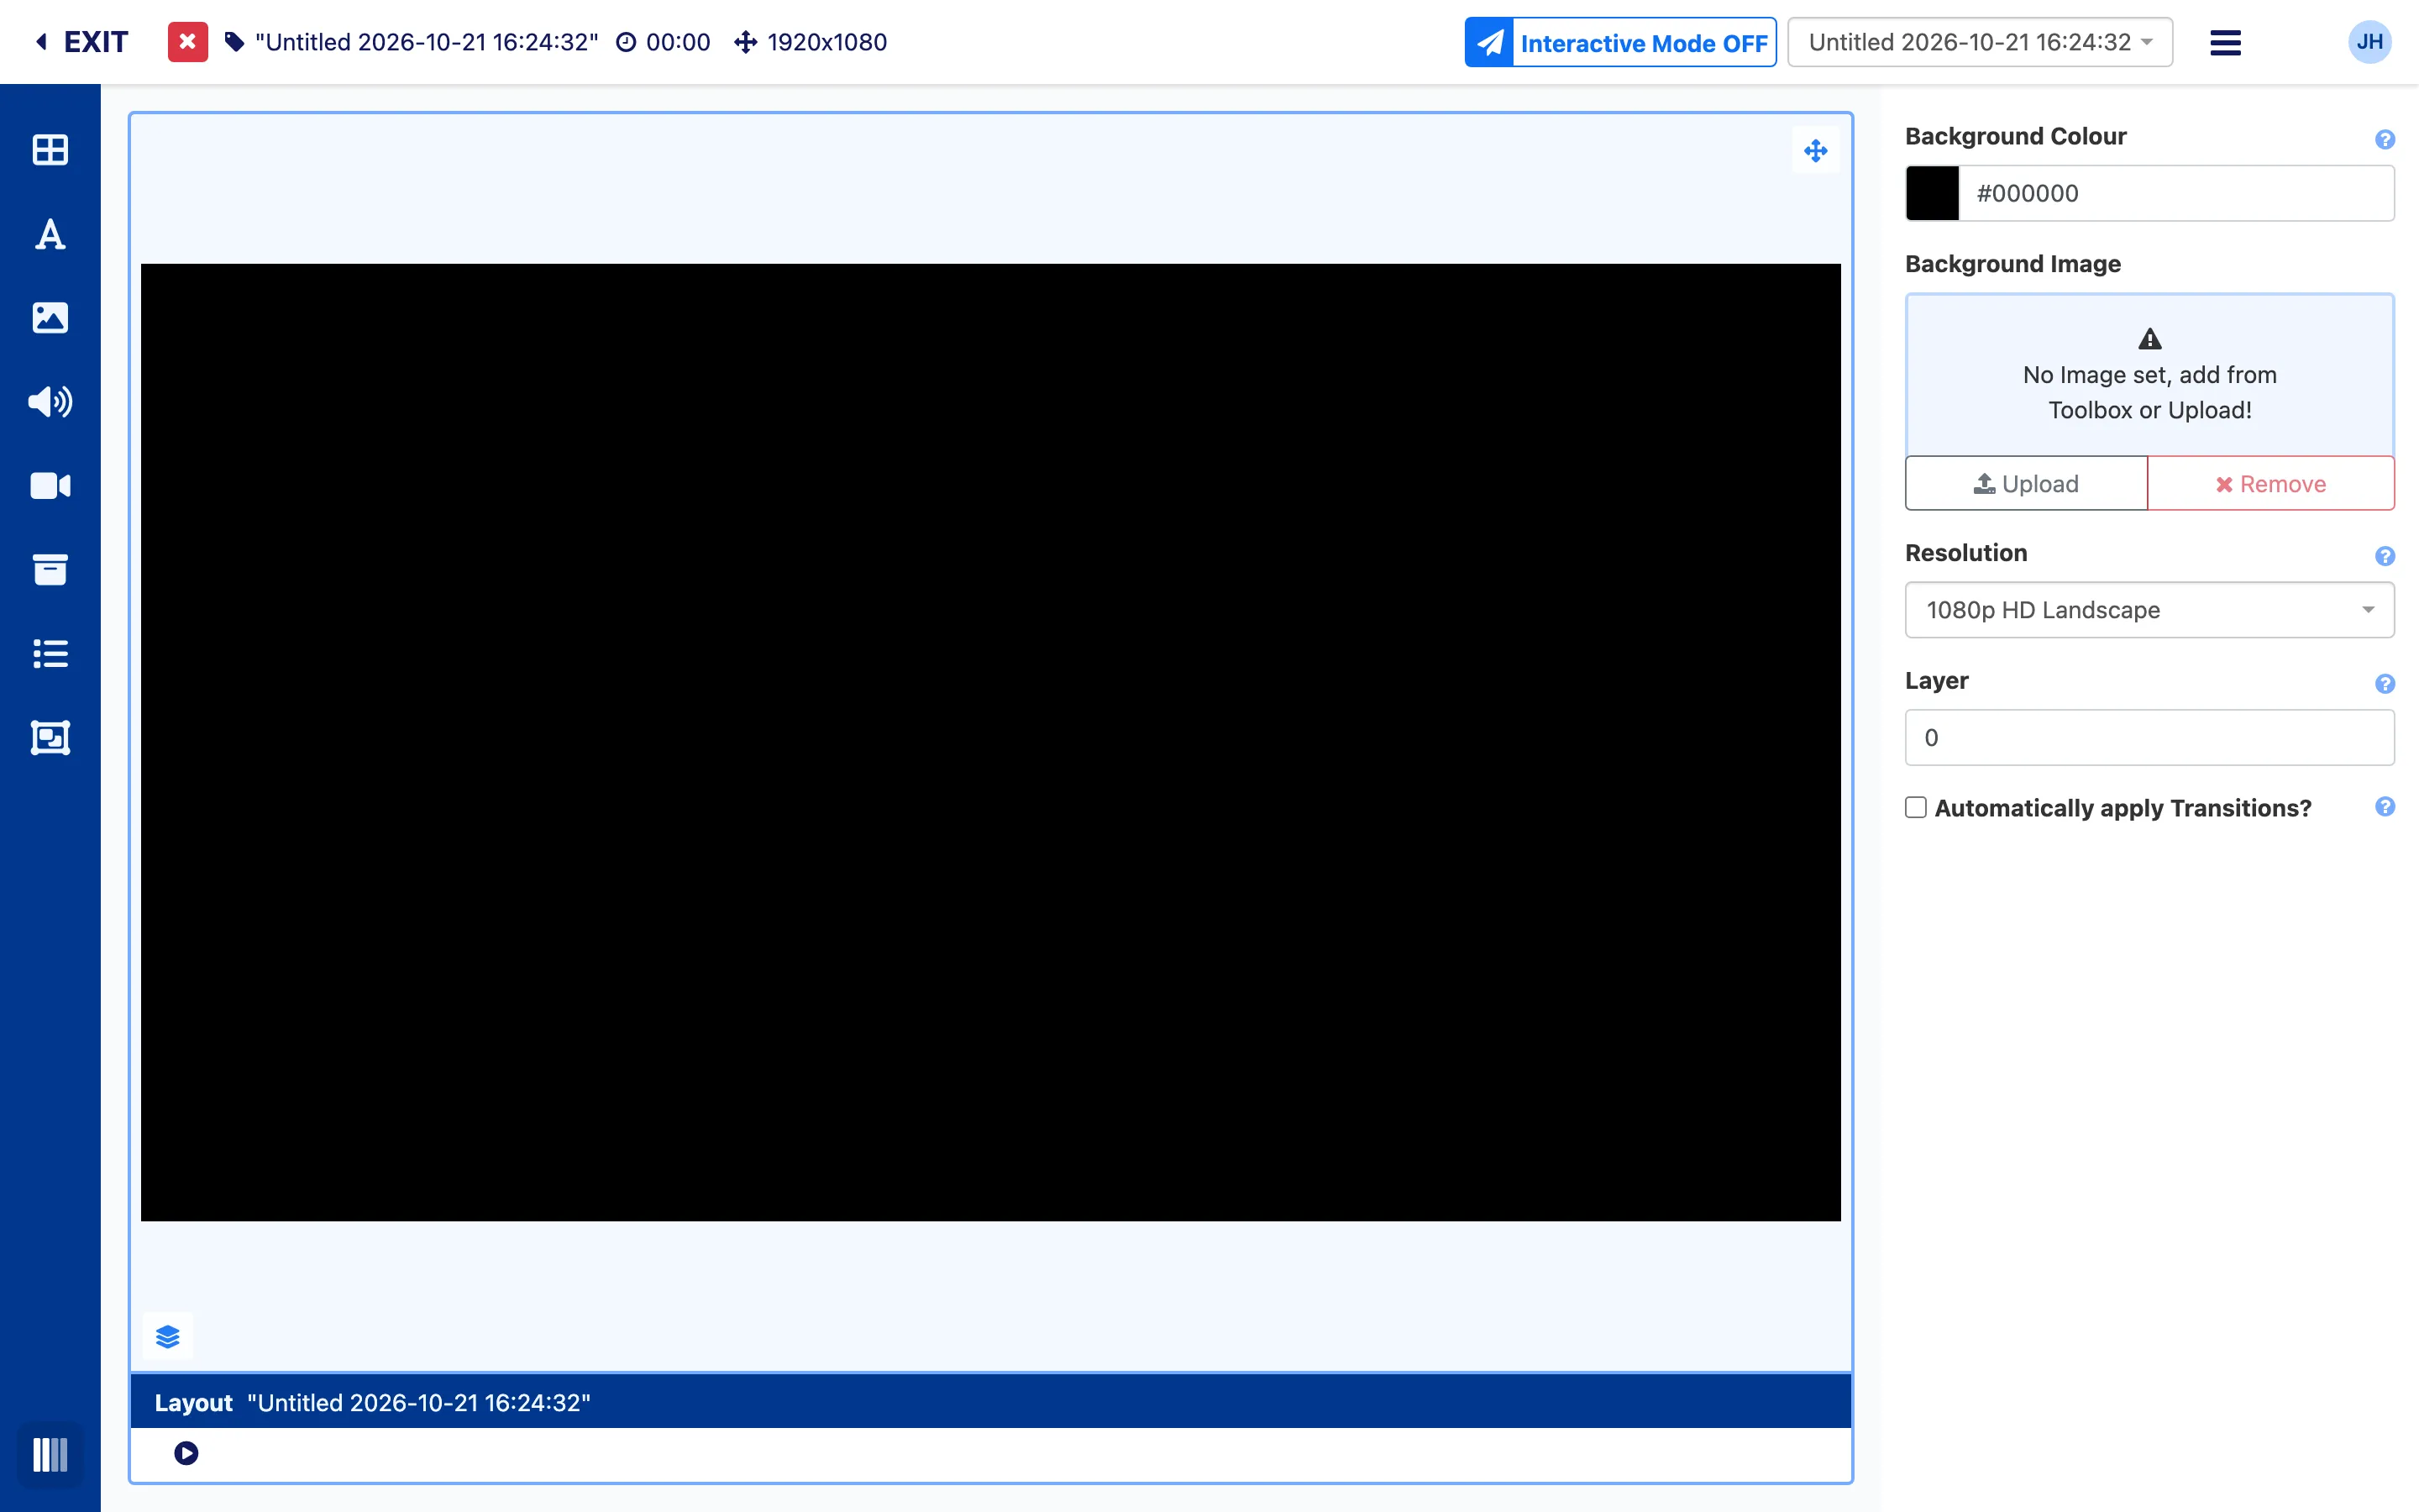Viewport: 2419px width, 1512px height.
Task: Click the 00:00 duration text
Action: pos(678,42)
